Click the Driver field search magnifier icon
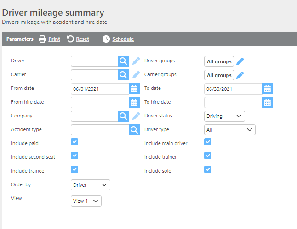The width and height of the screenshot is (297, 229). 123,61
